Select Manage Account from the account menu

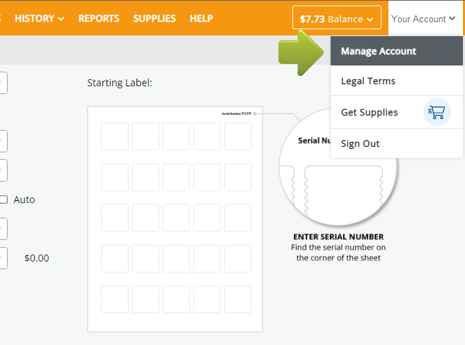pos(379,51)
